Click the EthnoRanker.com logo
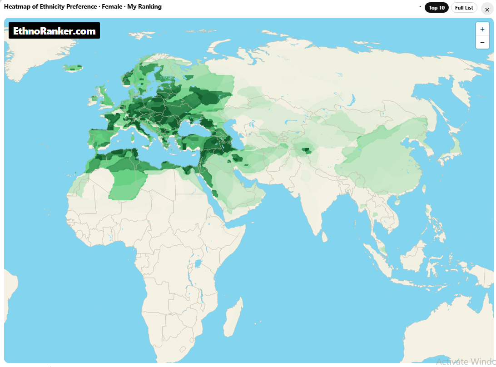Screen dimensions: 496x367 (55, 31)
